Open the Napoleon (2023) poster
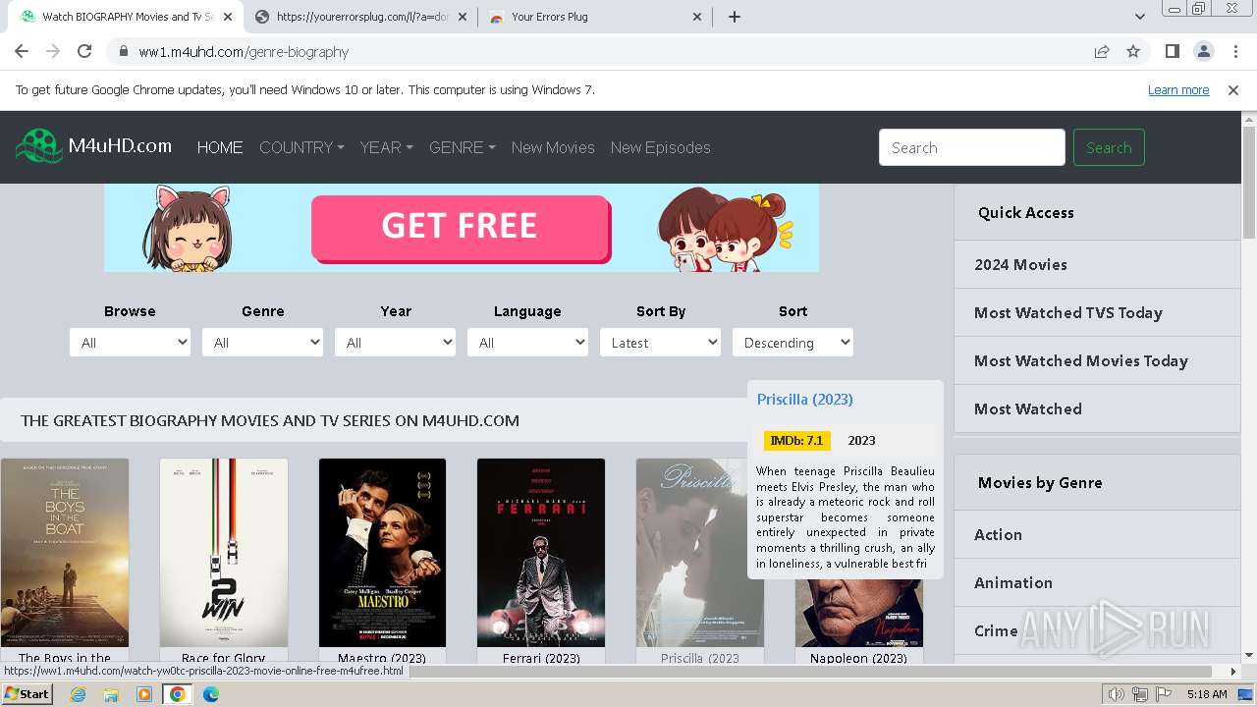The image size is (1257, 707). [x=859, y=612]
